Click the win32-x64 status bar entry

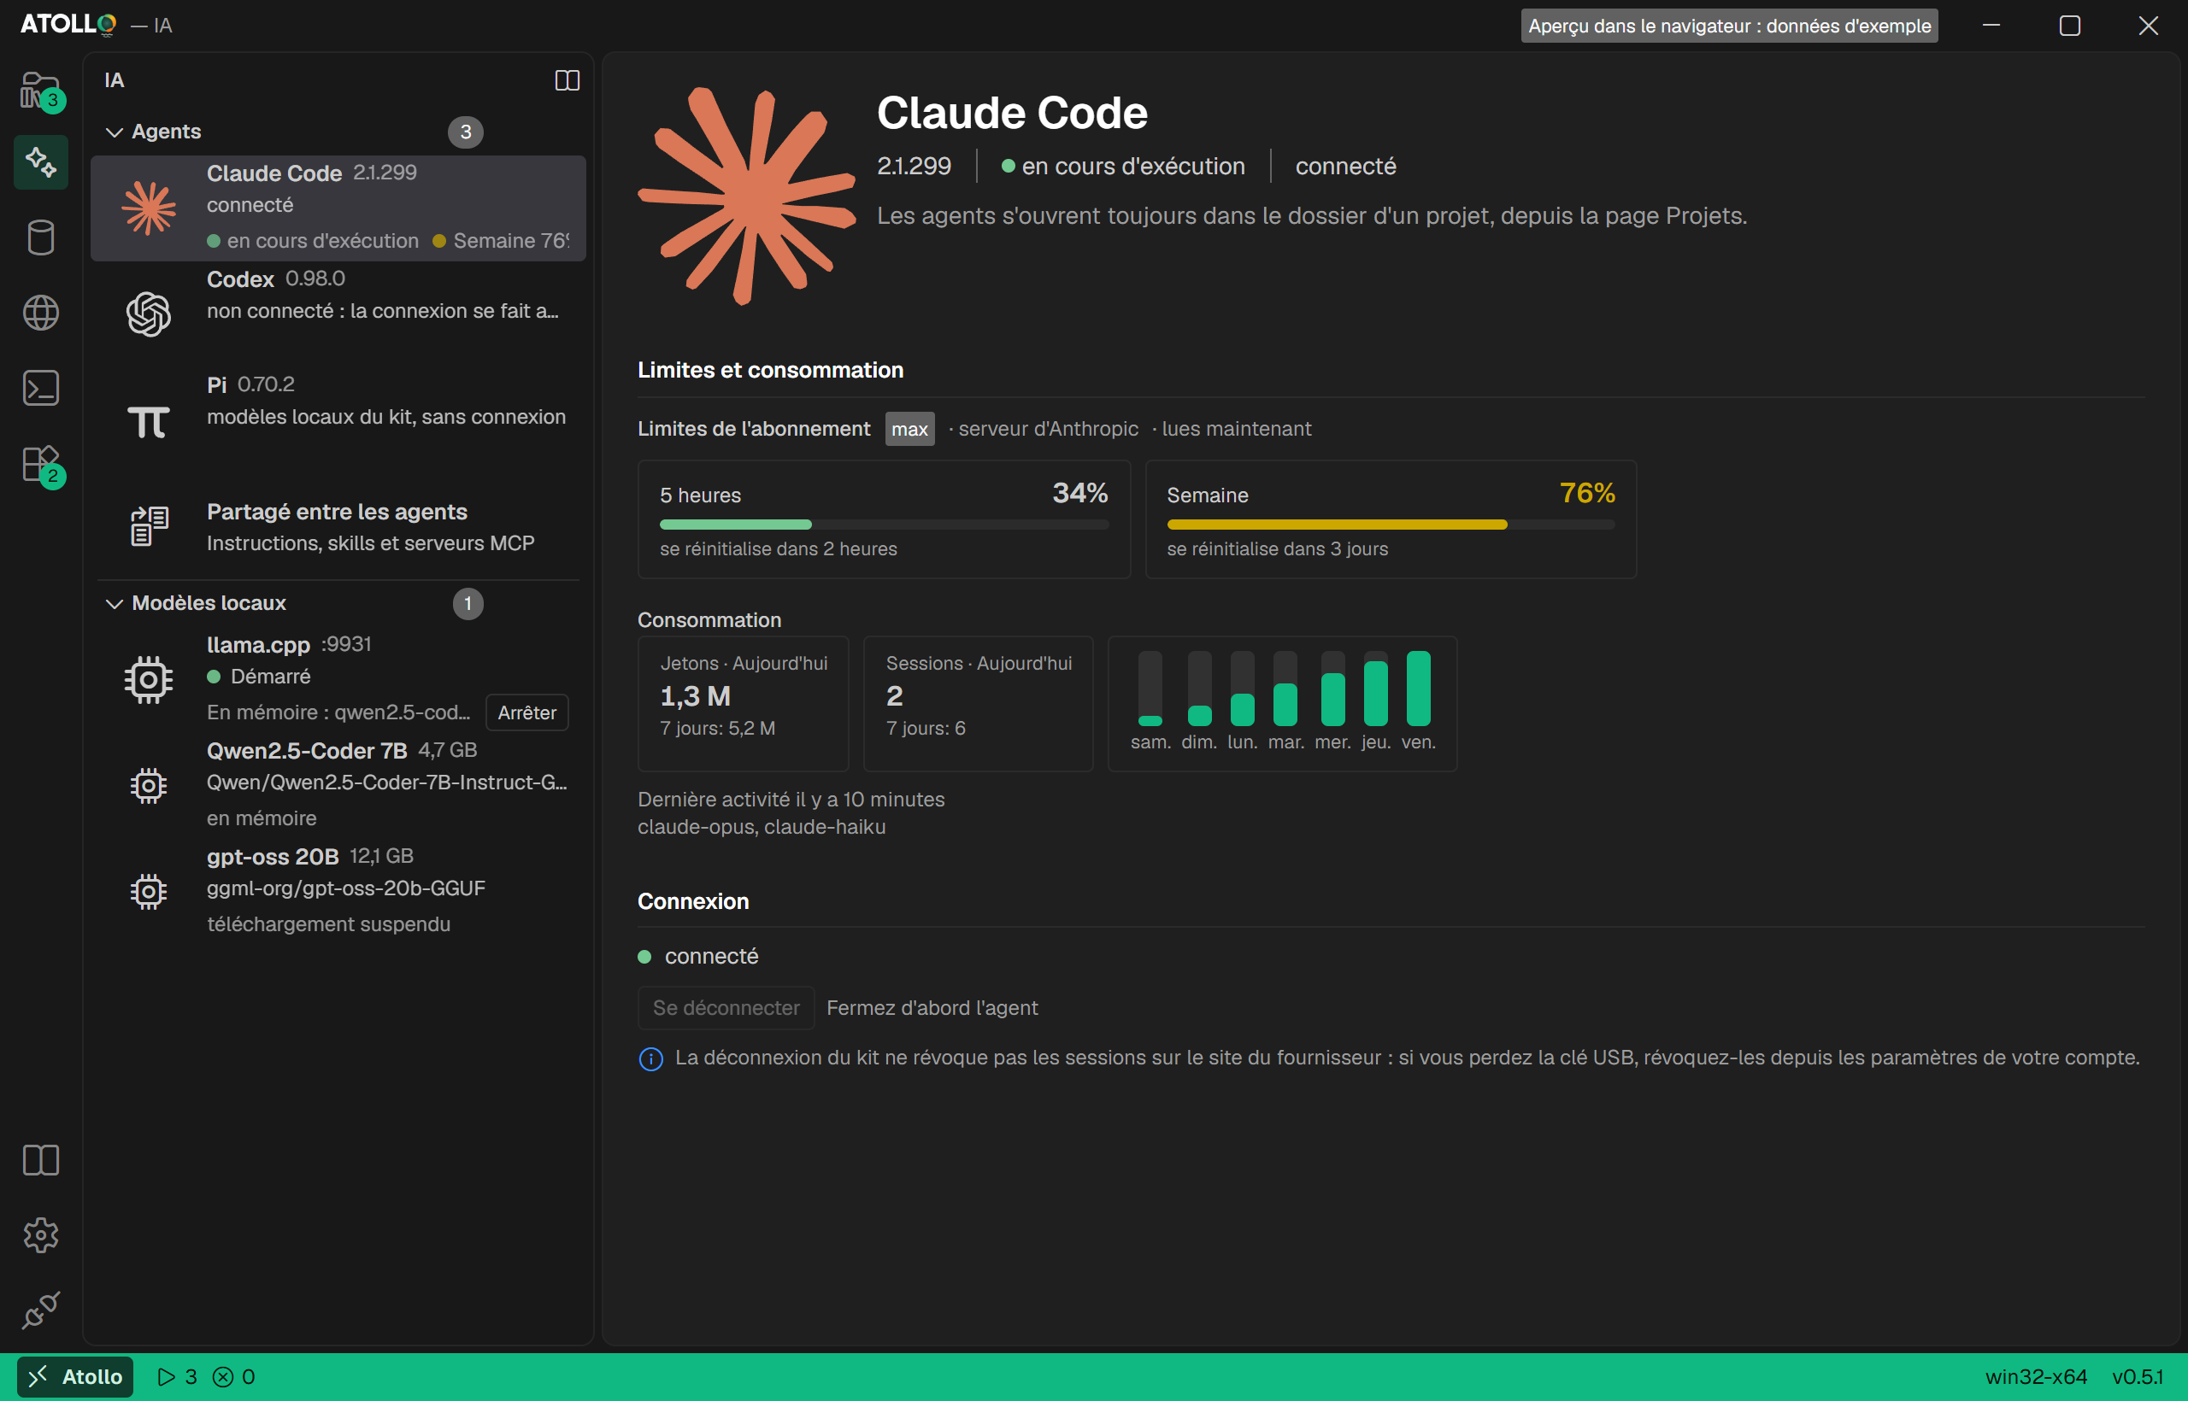click(x=2036, y=1376)
